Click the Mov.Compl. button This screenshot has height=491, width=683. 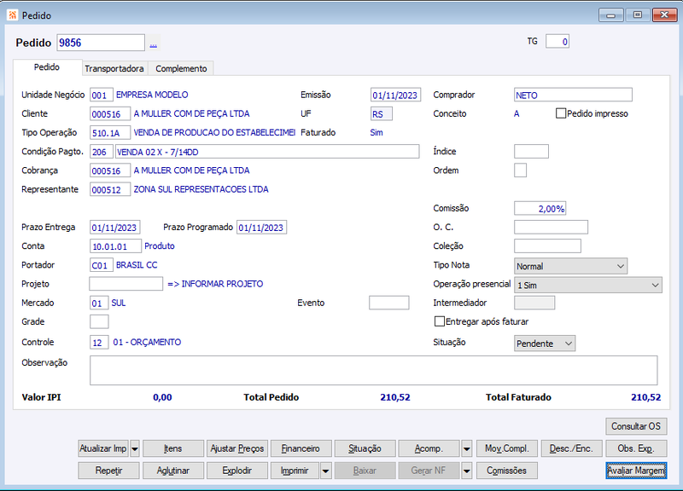click(507, 448)
